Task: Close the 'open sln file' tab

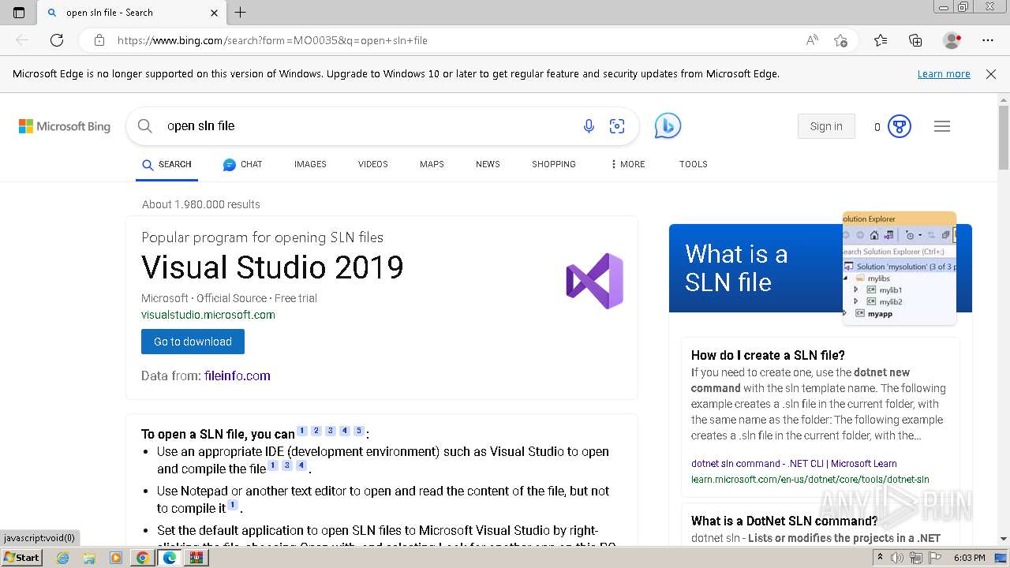Action: [214, 13]
